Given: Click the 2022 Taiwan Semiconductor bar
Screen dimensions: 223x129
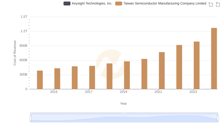Looking at the screenshot, I should coord(179,67).
